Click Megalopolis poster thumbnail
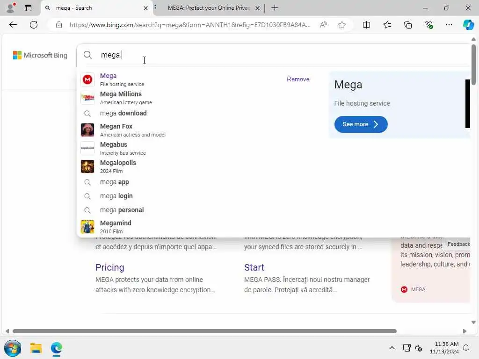Viewport: 479px width, 359px height. click(x=87, y=166)
